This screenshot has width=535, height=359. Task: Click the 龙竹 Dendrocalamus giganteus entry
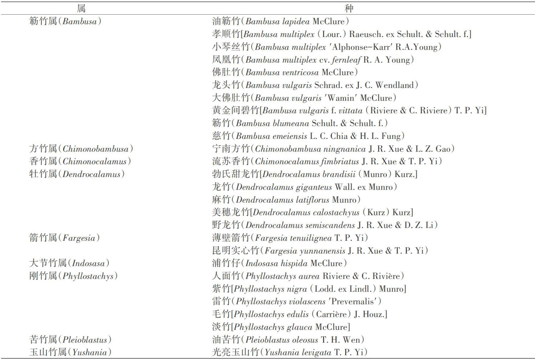pyautogui.click(x=304, y=187)
